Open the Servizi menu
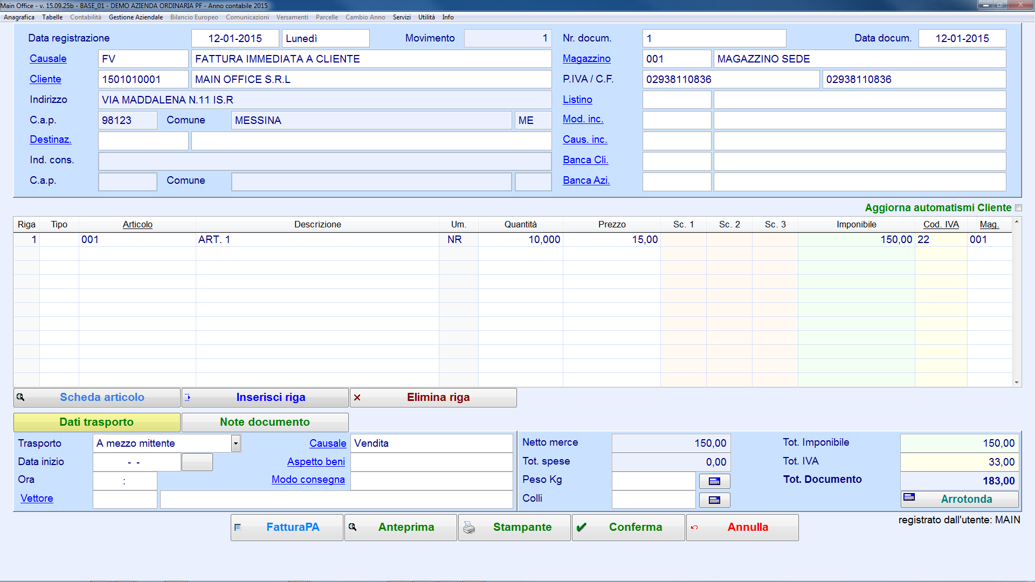This screenshot has width=1035, height=582. [402, 17]
